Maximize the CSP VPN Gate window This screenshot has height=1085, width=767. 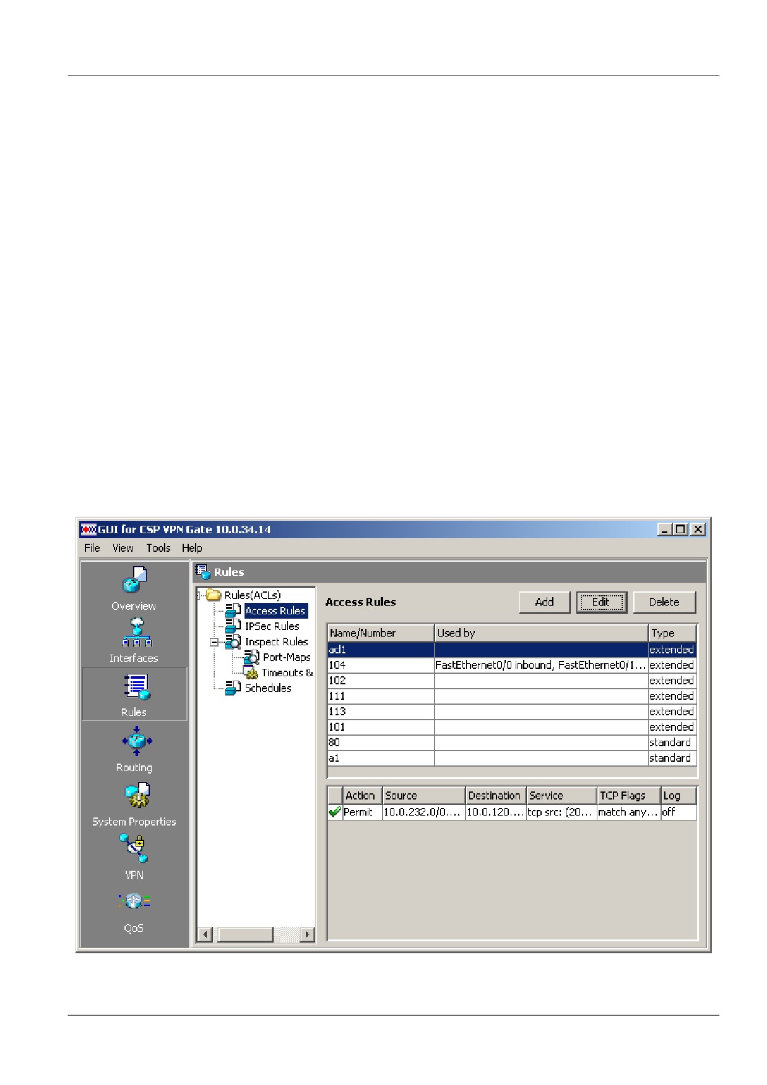tap(680, 529)
